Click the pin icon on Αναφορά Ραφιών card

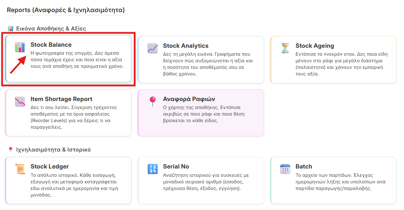tap(152, 101)
